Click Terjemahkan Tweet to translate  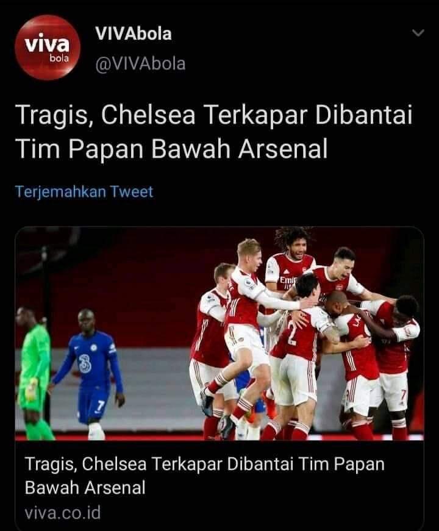(x=84, y=191)
